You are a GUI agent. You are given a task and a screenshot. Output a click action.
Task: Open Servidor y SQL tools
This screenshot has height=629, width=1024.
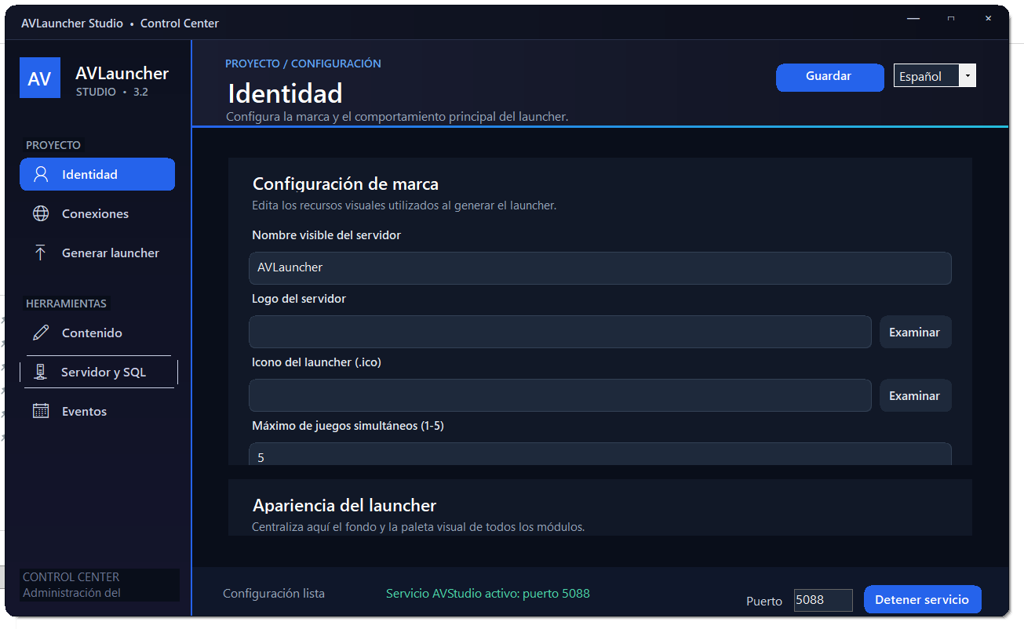click(99, 372)
